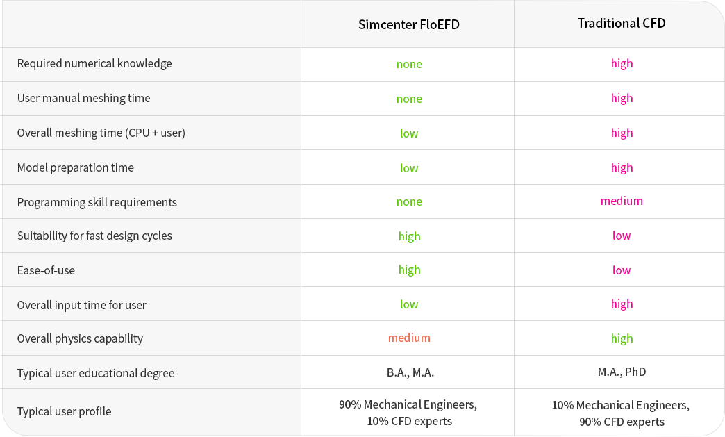Click pink medium value under Traditional CFD
The width and height of the screenshot is (725, 437).
(622, 201)
